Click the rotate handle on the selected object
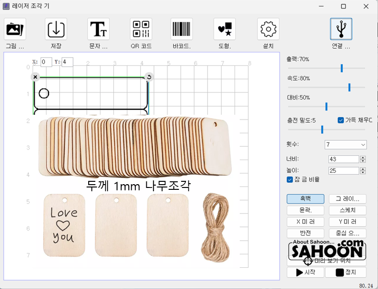Viewport: 378px width, 289px height. [149, 77]
